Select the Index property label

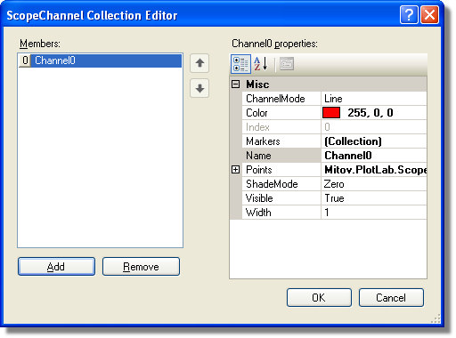click(257, 127)
